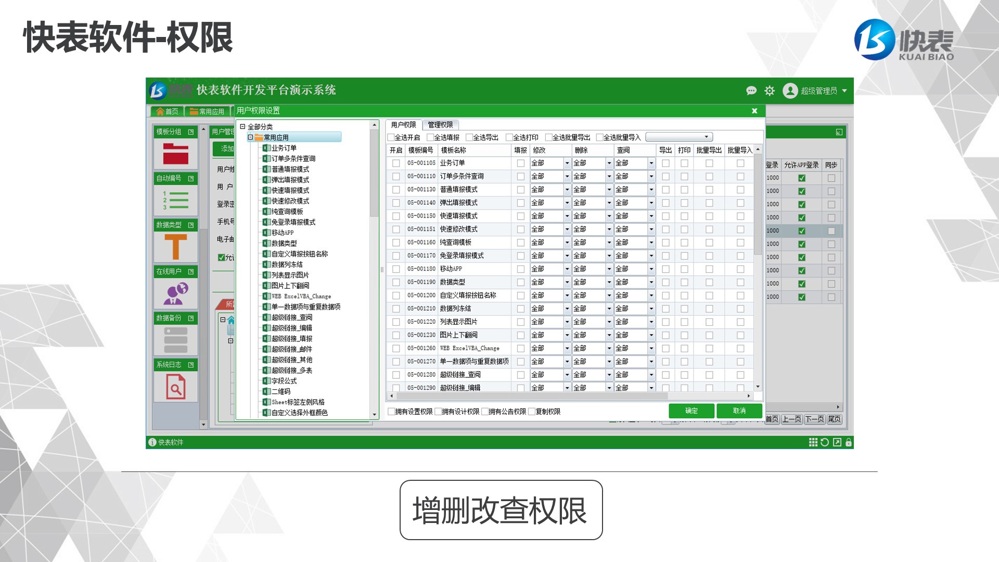This screenshot has height=562, width=999.
Task: Open the settings gear icon in header
Action: click(770, 91)
